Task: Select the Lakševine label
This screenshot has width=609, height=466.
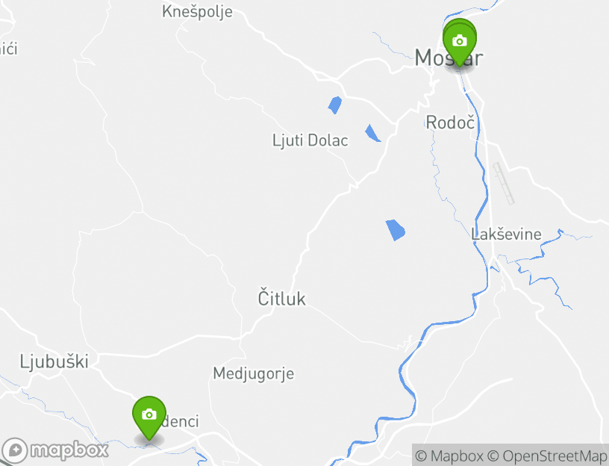Action: pyautogui.click(x=506, y=234)
